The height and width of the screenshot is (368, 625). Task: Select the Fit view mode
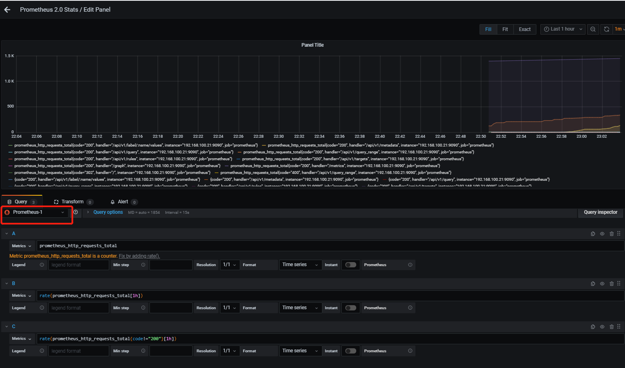click(x=505, y=29)
